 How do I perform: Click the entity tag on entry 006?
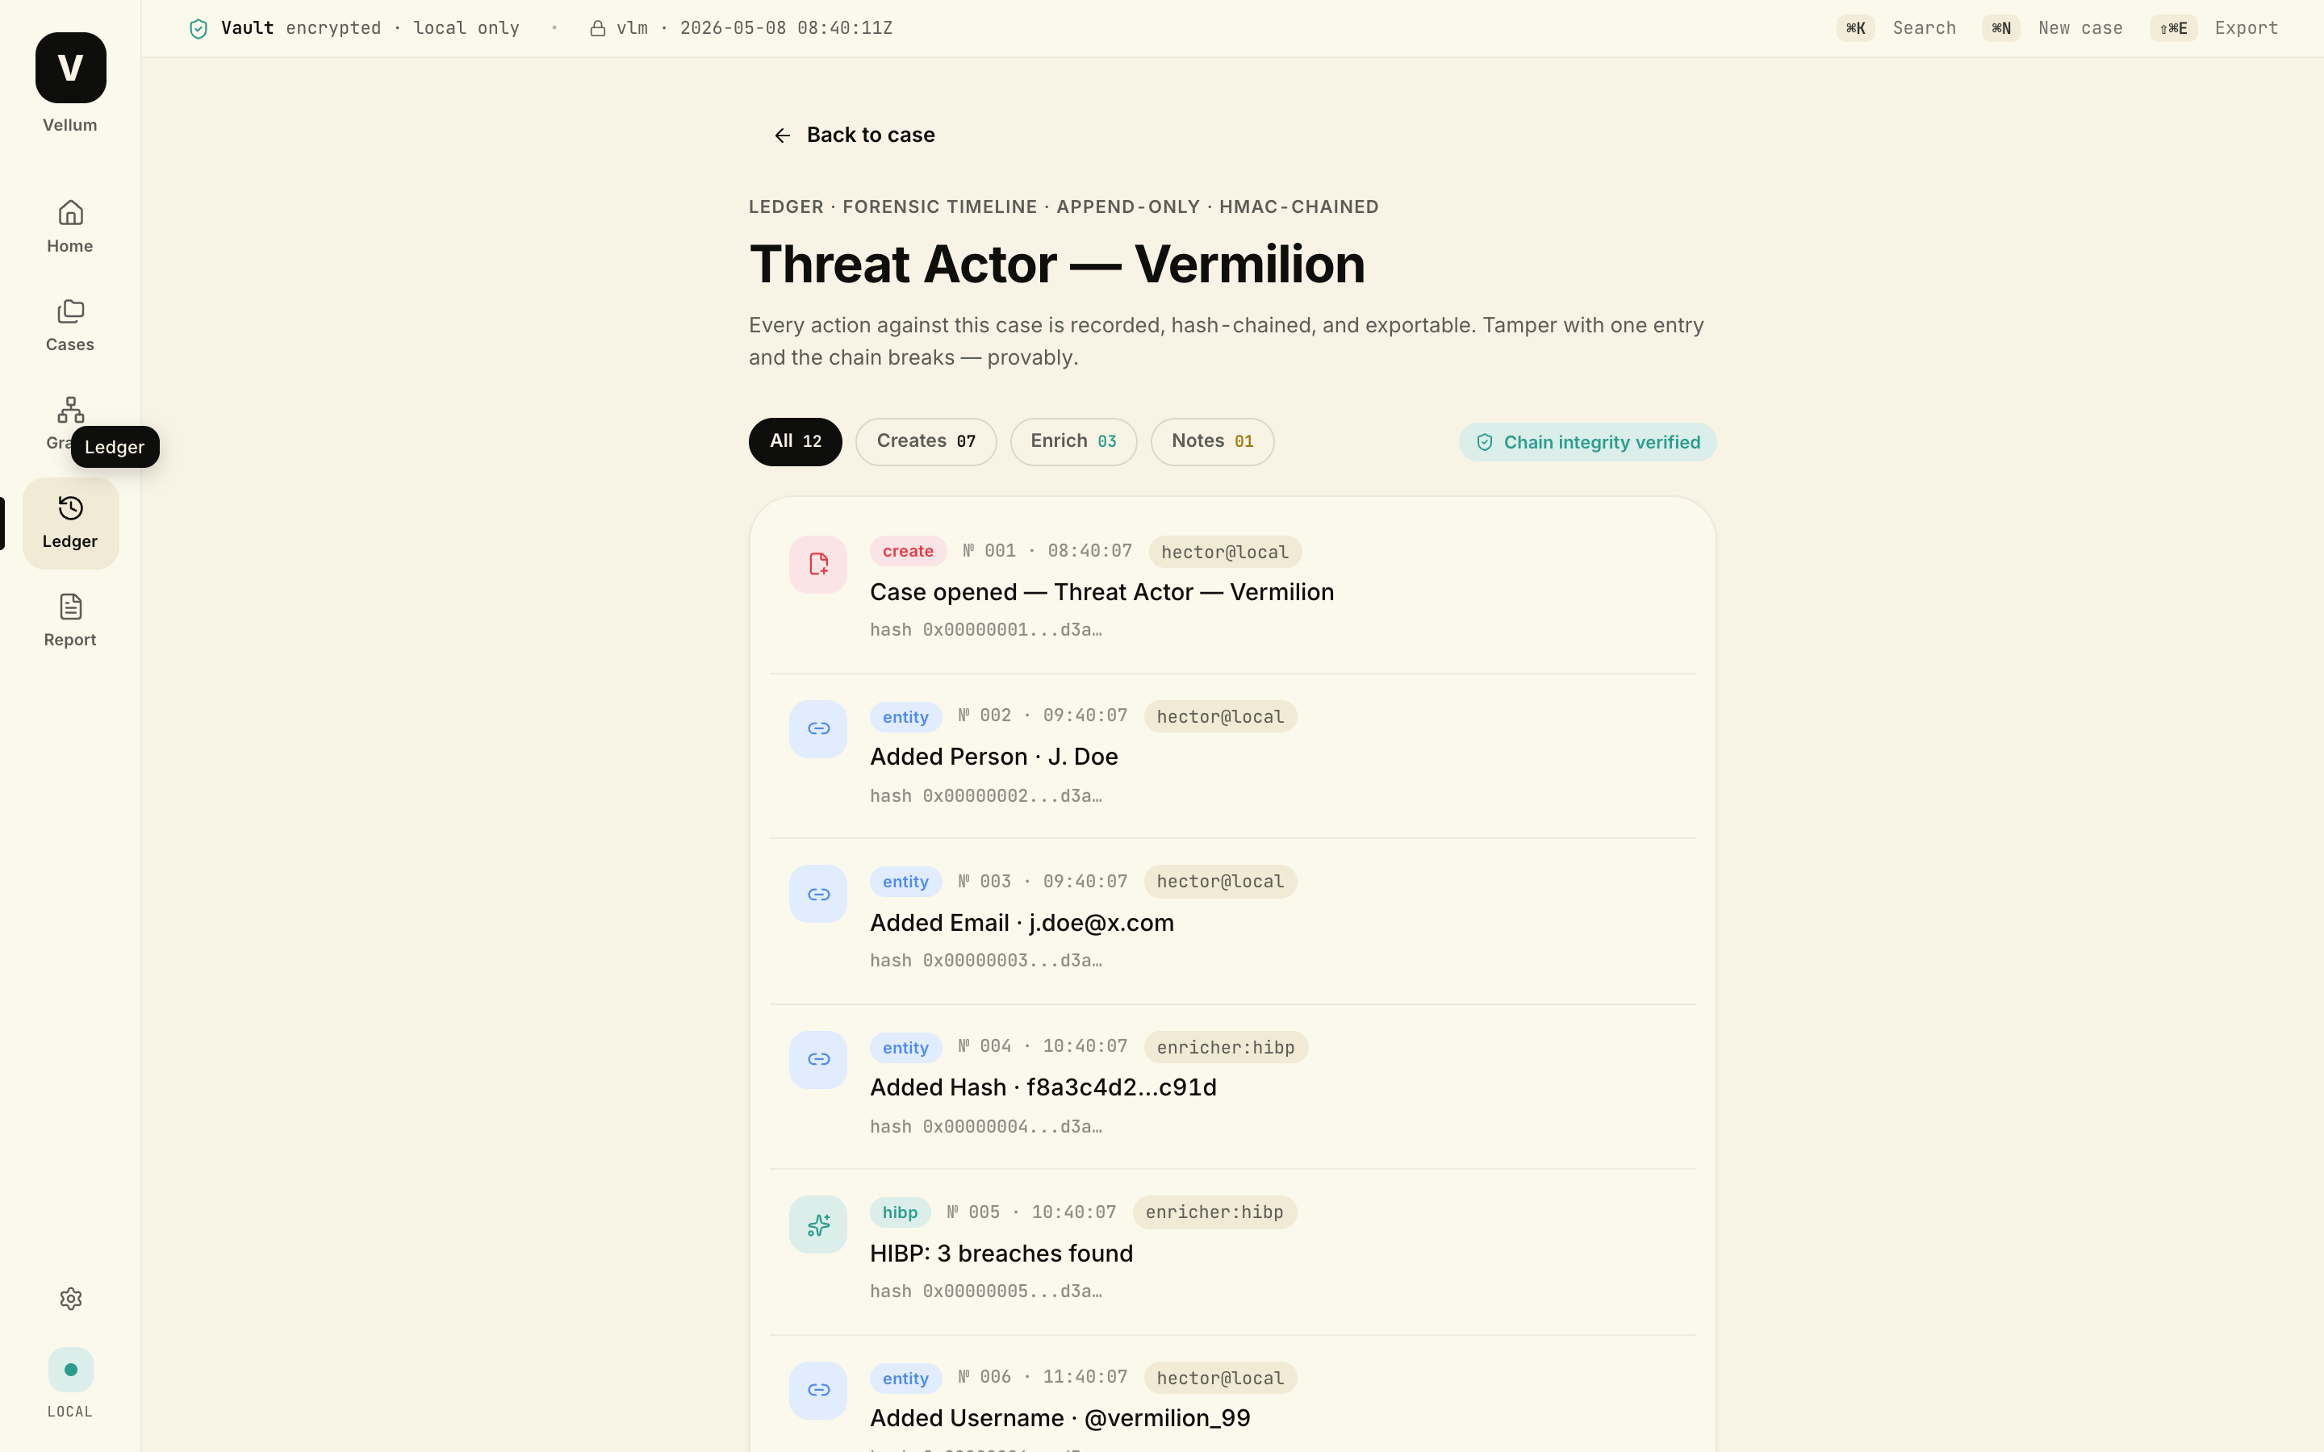pyautogui.click(x=905, y=1378)
